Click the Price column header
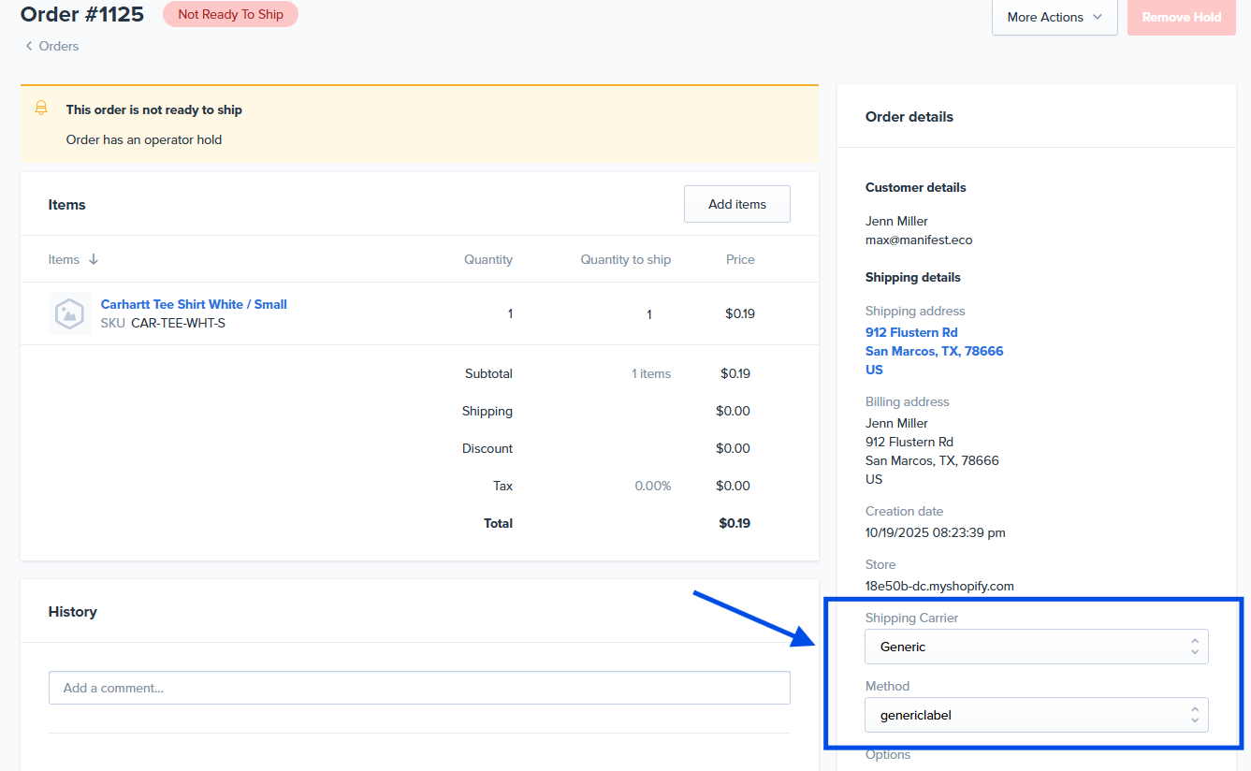This screenshot has height=771, width=1251. pyautogui.click(x=739, y=259)
